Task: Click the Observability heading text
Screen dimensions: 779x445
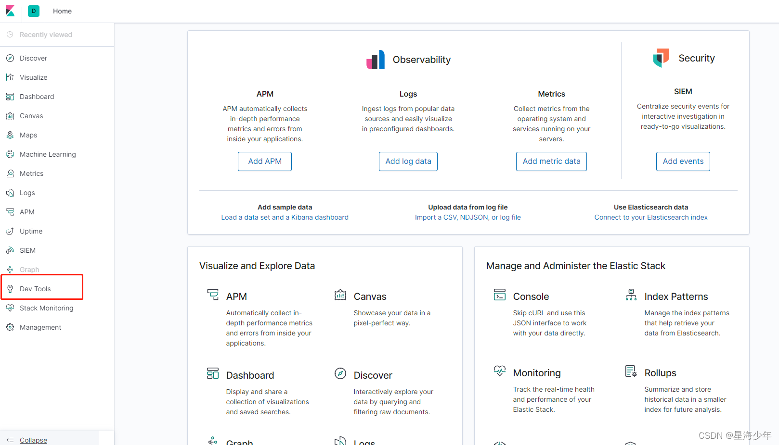Action: tap(421, 60)
